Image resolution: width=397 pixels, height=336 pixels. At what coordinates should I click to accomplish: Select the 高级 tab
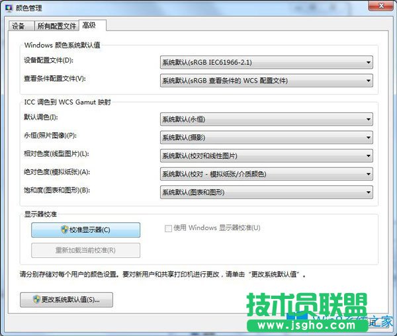click(x=92, y=25)
